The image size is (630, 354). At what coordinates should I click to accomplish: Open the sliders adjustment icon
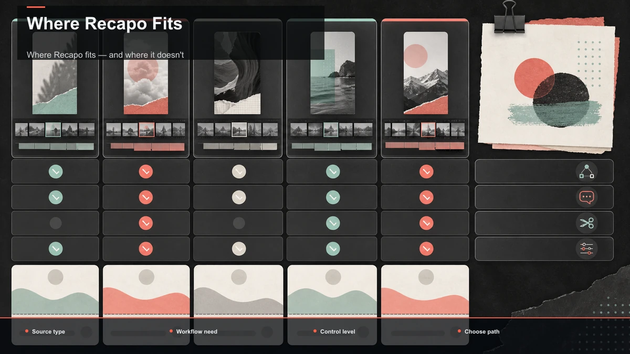point(586,249)
